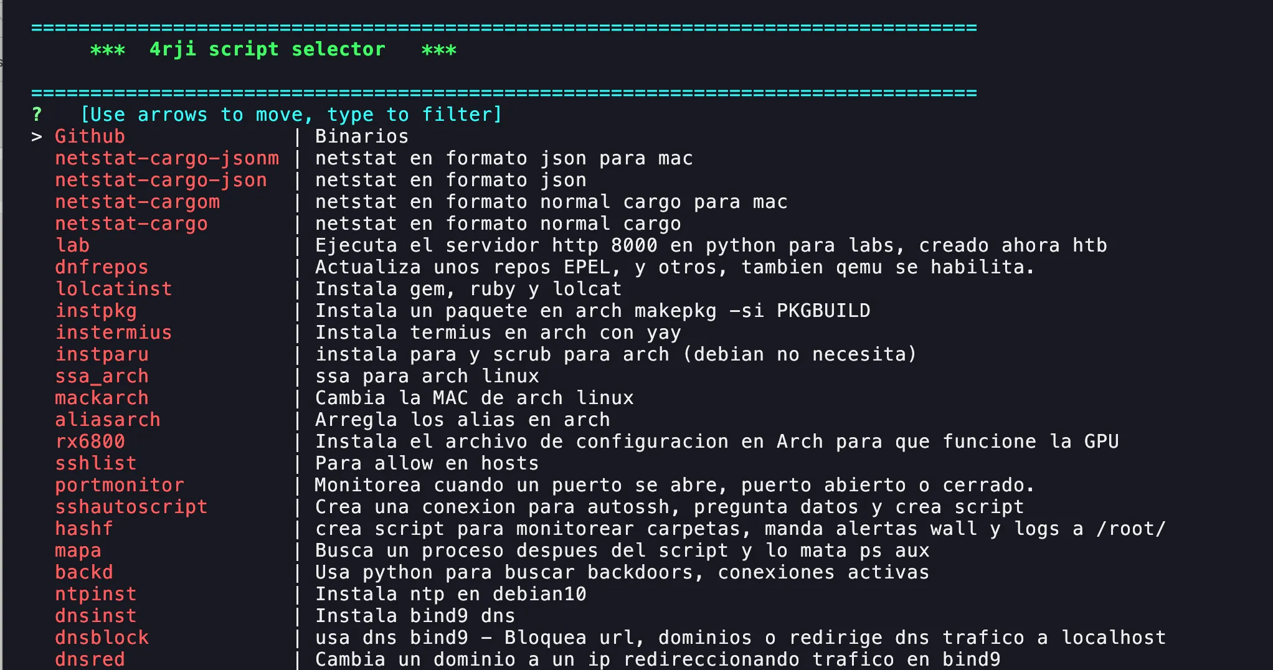Select the hashf script entry
Image resolution: width=1273 pixels, height=670 pixels.
(x=84, y=529)
